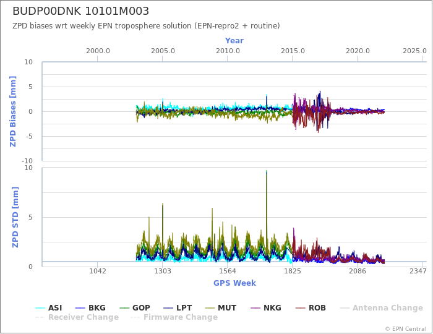433x334 pixels.
Task: Toggle LPT series visibility in legend
Action: coord(178,308)
